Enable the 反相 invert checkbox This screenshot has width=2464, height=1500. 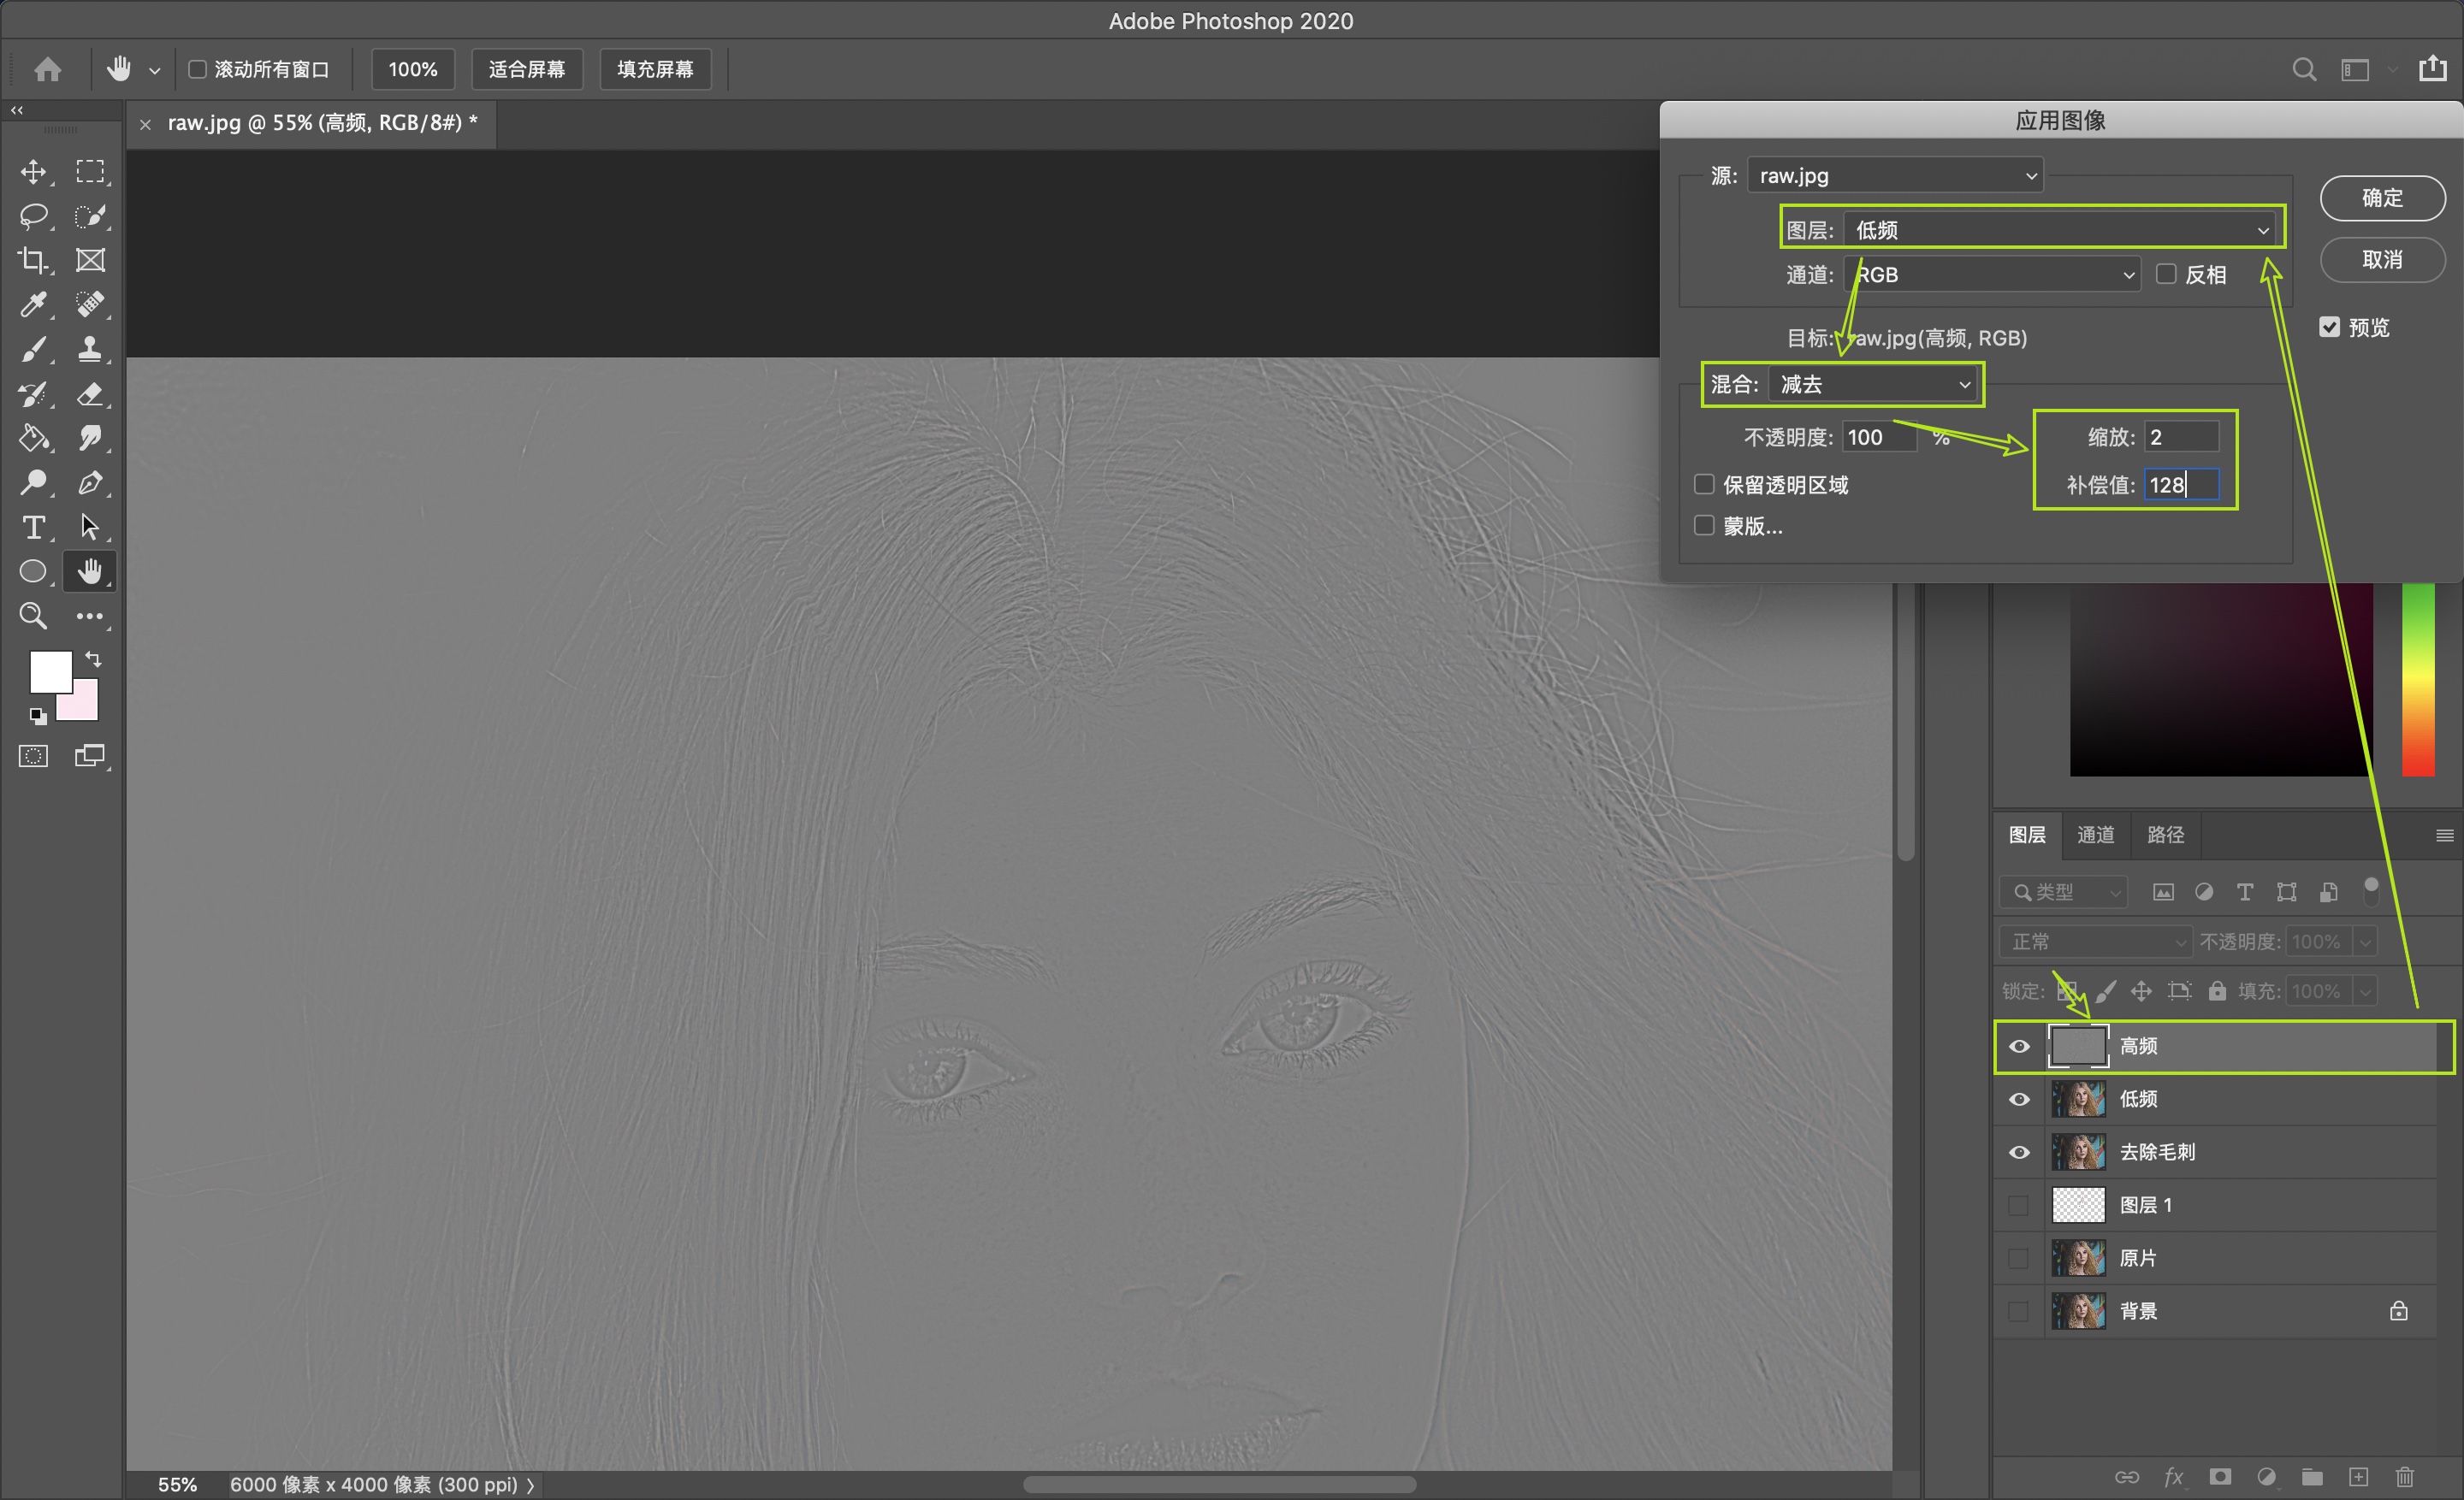[x=2166, y=274]
